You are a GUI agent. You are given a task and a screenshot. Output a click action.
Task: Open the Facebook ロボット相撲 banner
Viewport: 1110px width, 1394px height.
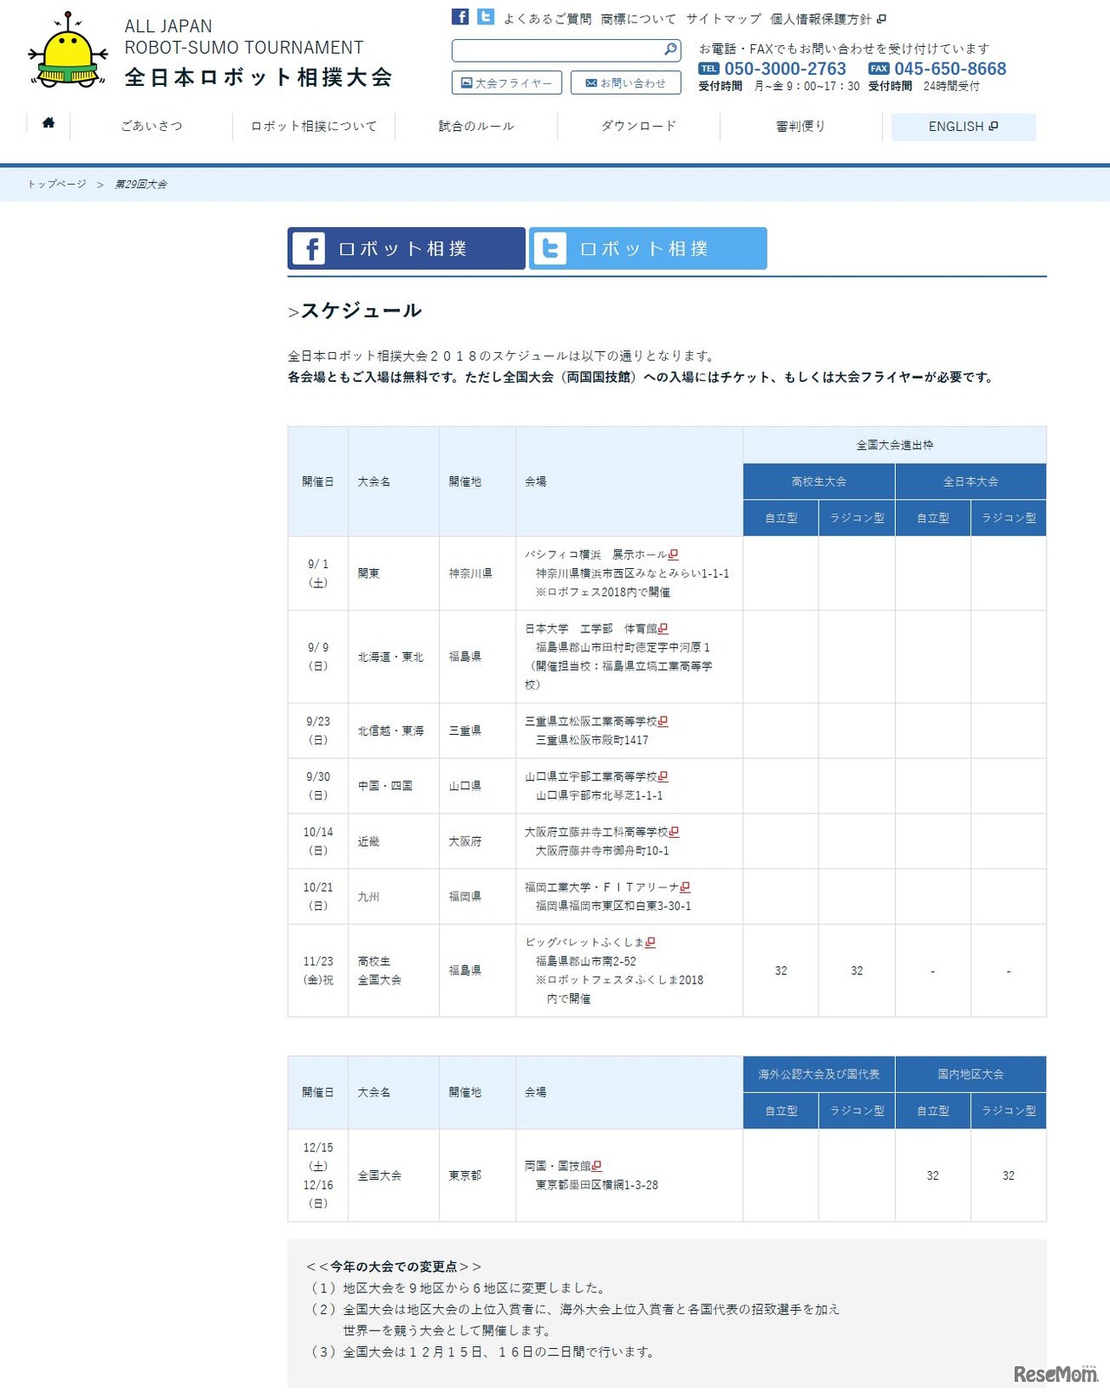pyautogui.click(x=406, y=248)
